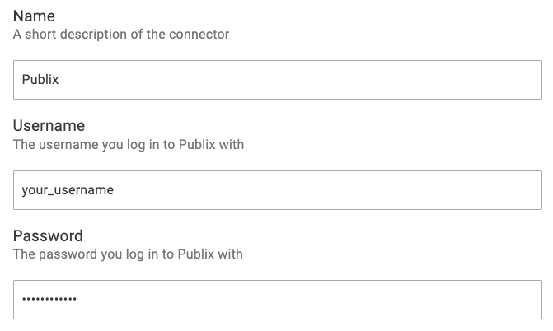Select the Password input field
The height and width of the screenshot is (331, 553).
277,299
